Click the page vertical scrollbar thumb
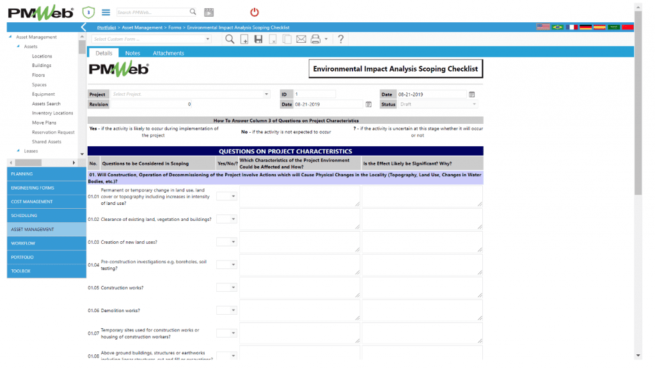The width and height of the screenshot is (655, 369). click(638, 103)
